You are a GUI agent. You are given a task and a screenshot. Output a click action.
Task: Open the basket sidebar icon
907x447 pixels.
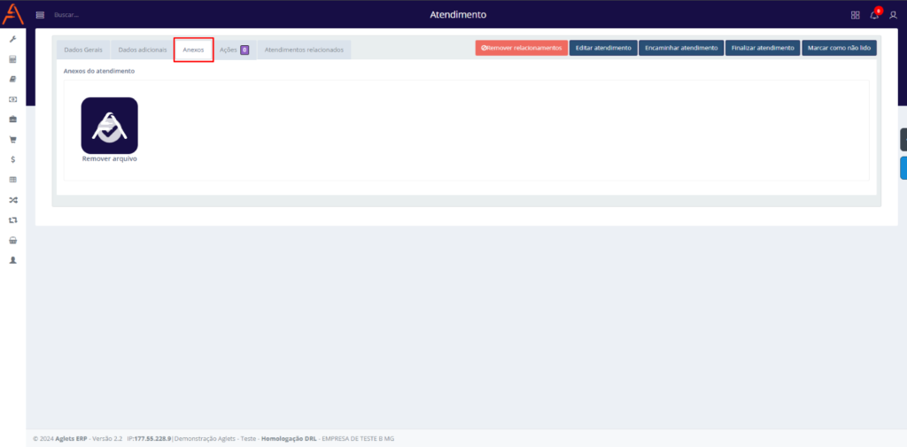[12, 240]
